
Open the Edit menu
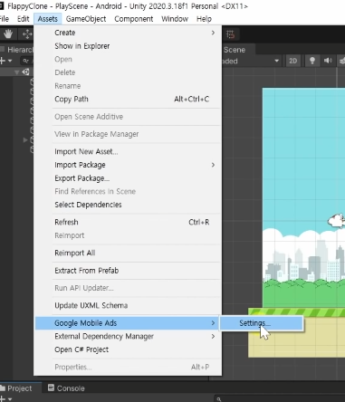point(23,19)
